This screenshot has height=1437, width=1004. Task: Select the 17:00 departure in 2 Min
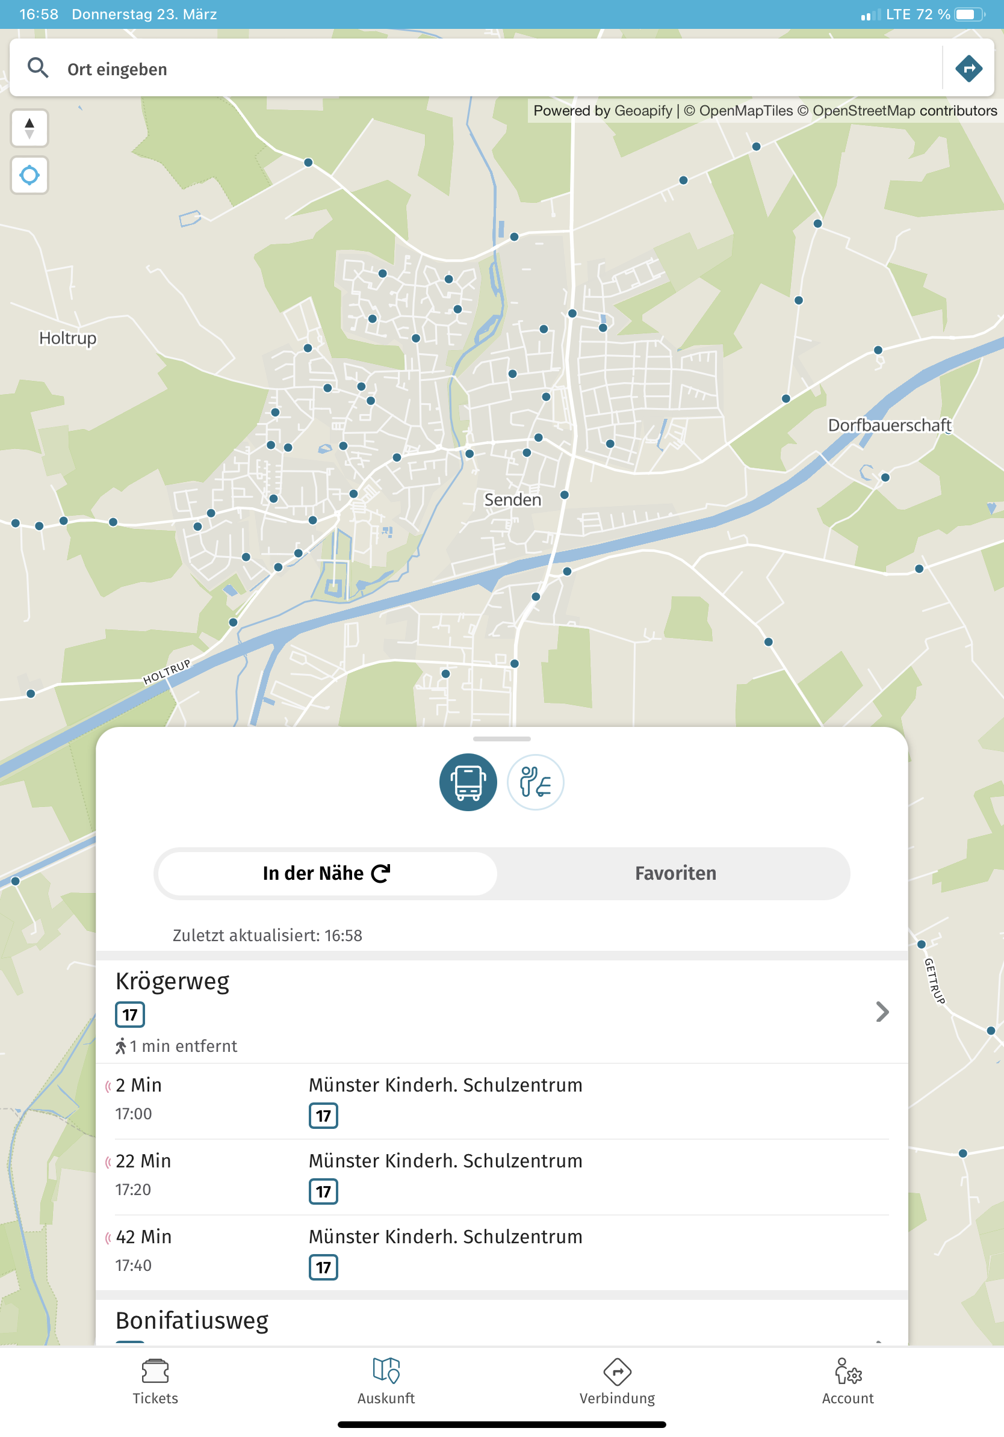pyautogui.click(x=502, y=1101)
